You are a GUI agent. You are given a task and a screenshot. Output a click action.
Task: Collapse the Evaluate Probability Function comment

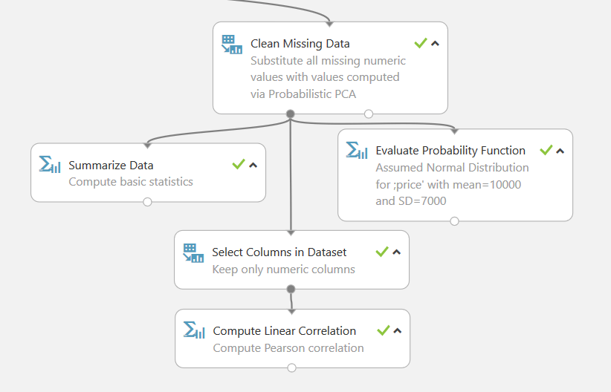click(x=560, y=151)
